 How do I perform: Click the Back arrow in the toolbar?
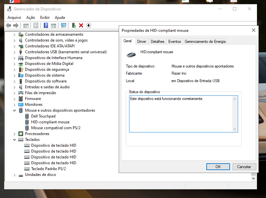coord(8,25)
